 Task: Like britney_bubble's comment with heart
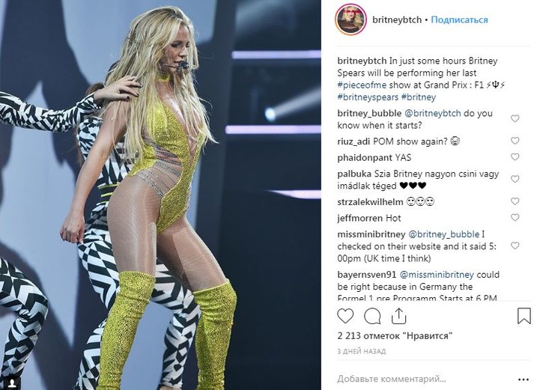(x=515, y=118)
